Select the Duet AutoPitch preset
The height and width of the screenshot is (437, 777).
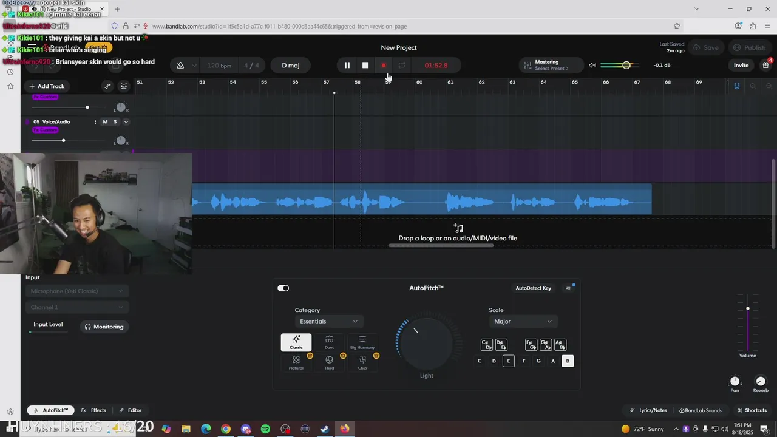(329, 342)
